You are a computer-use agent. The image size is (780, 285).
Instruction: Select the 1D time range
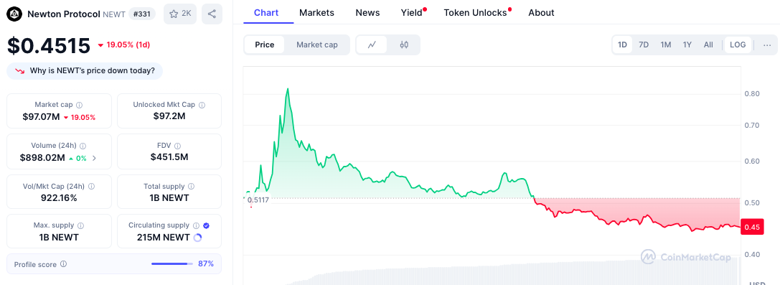[622, 45]
